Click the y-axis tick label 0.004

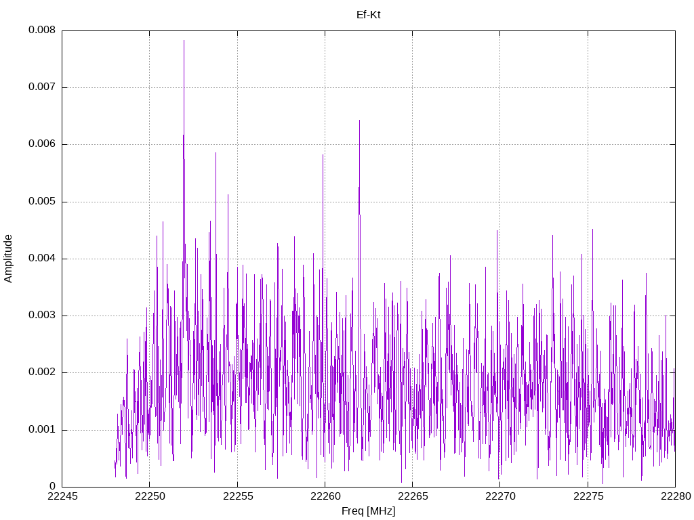pos(42,258)
